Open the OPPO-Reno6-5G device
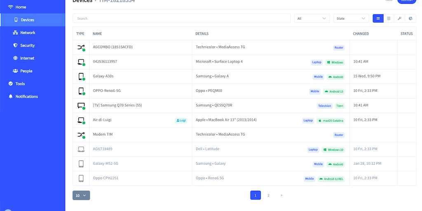Viewport: 422px width, 211px height. (x=107, y=91)
